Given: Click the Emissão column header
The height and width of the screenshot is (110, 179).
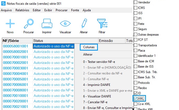Looking at the screenshot, I should click(x=106, y=41).
